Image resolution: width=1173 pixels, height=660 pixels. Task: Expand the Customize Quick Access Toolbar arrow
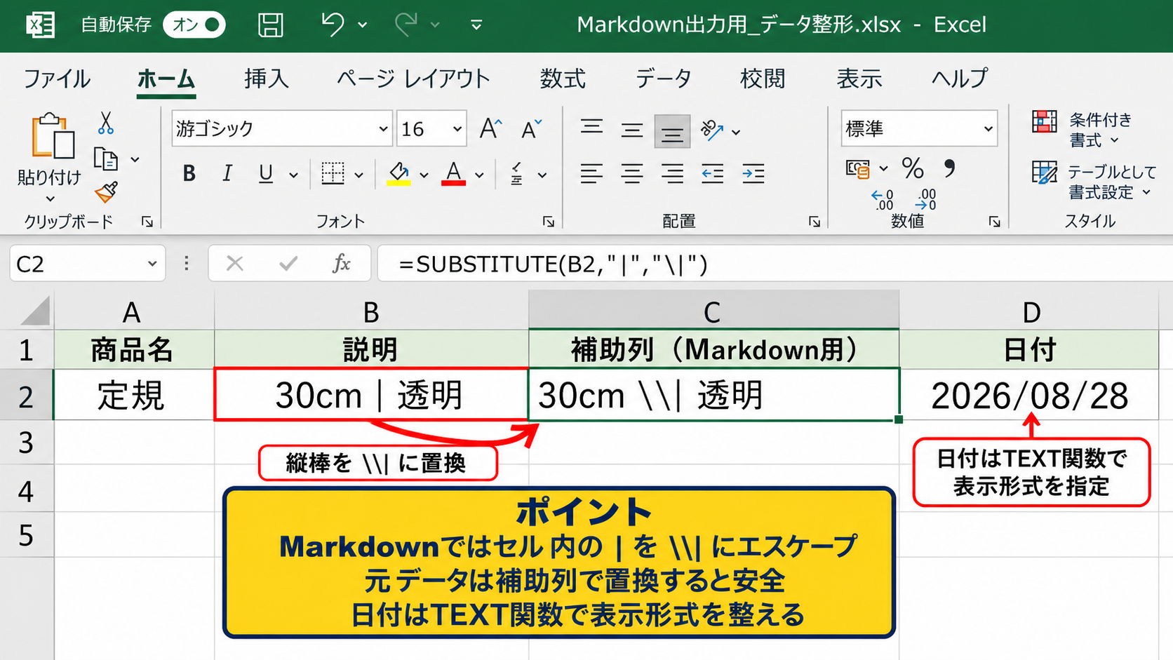pos(476,25)
